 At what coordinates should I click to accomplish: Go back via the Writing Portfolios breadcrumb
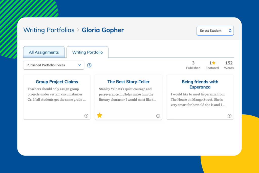pos(49,30)
